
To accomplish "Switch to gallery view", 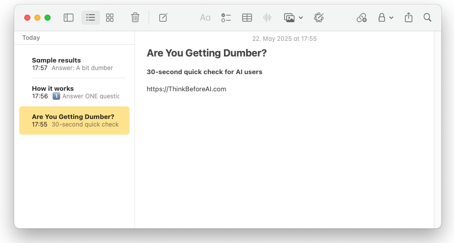I will click(110, 18).
